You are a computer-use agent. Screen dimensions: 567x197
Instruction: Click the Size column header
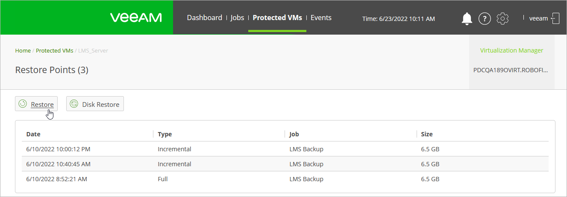(427, 134)
